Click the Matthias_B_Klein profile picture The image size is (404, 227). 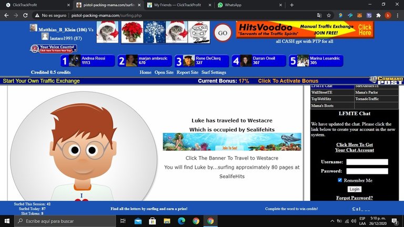(x=33, y=27)
